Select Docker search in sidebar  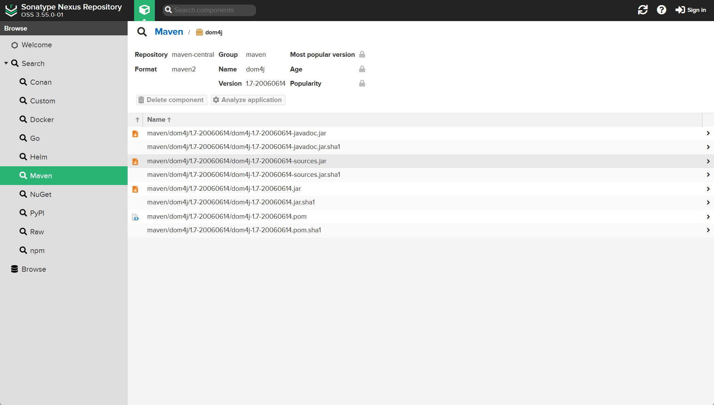point(42,120)
